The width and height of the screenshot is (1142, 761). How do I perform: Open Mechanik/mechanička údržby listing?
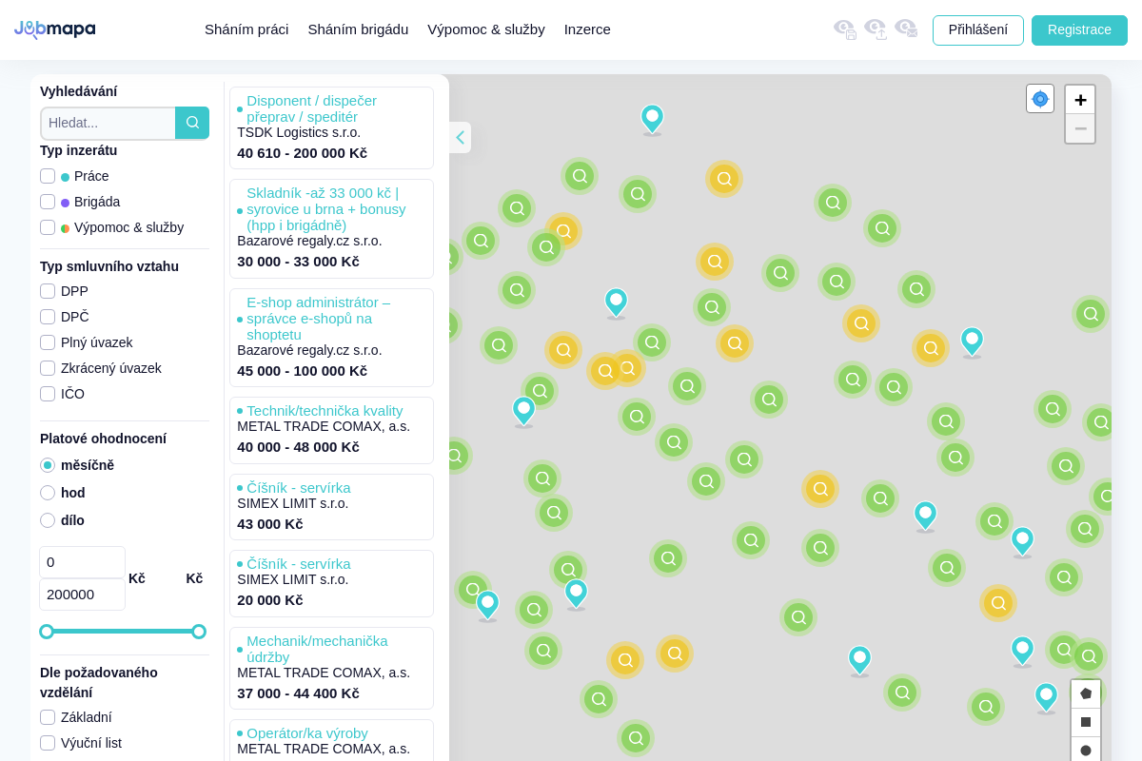click(x=317, y=649)
